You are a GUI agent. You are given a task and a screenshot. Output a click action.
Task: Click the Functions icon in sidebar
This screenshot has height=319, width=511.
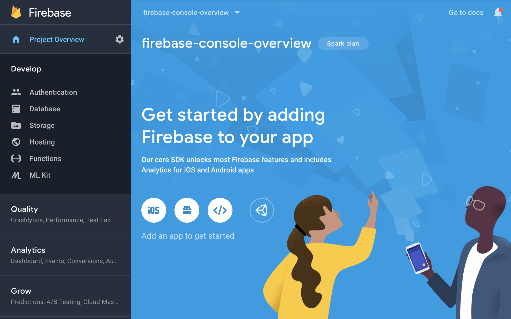click(x=16, y=159)
